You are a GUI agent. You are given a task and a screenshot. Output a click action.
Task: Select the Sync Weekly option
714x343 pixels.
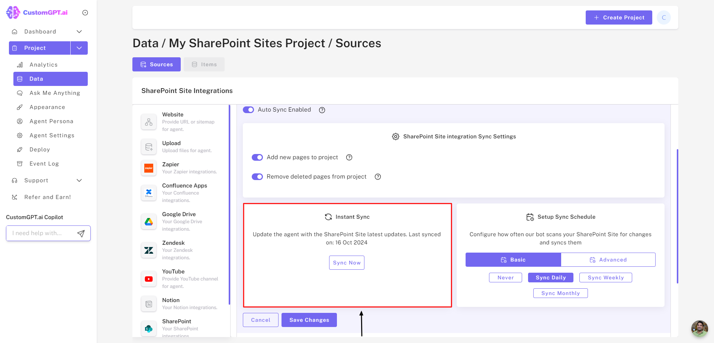tap(606, 278)
